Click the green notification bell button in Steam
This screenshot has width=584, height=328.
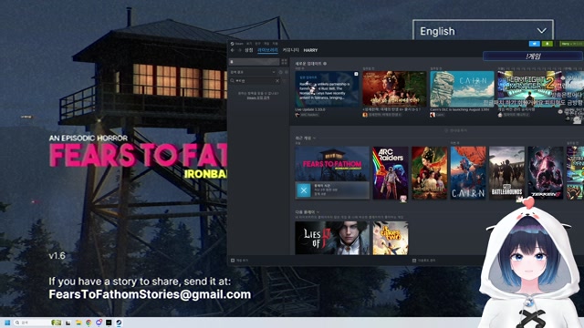click(547, 44)
